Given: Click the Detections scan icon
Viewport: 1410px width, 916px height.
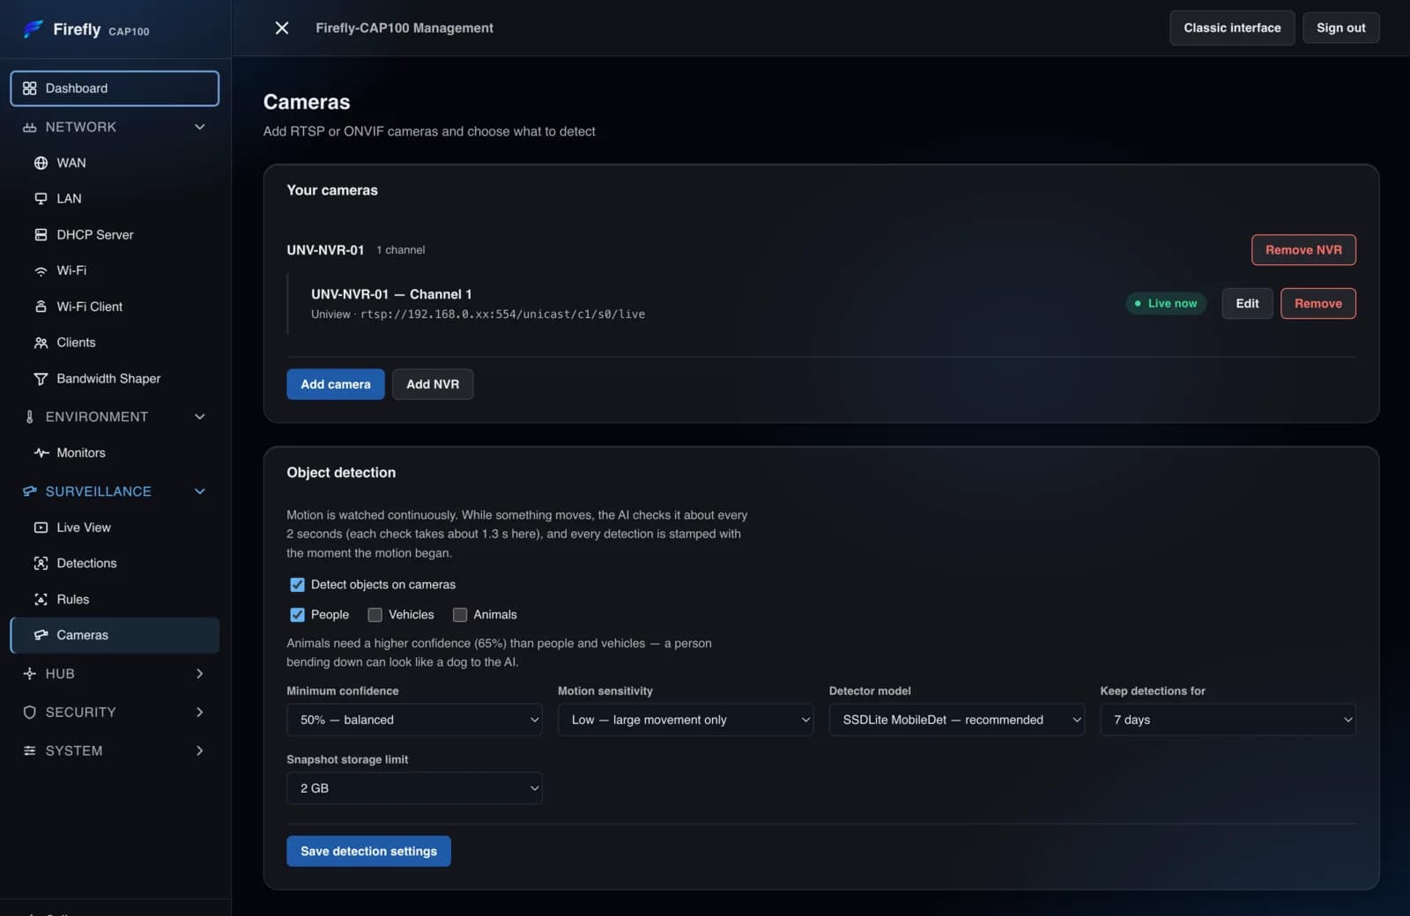Looking at the screenshot, I should pos(41,564).
